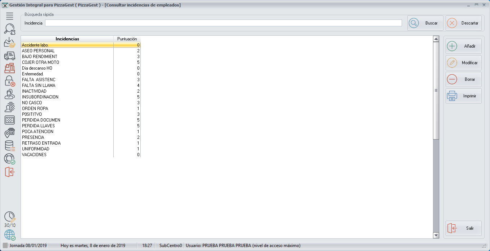Open the red cash register icon
The image size is (490, 251).
click(x=10, y=69)
